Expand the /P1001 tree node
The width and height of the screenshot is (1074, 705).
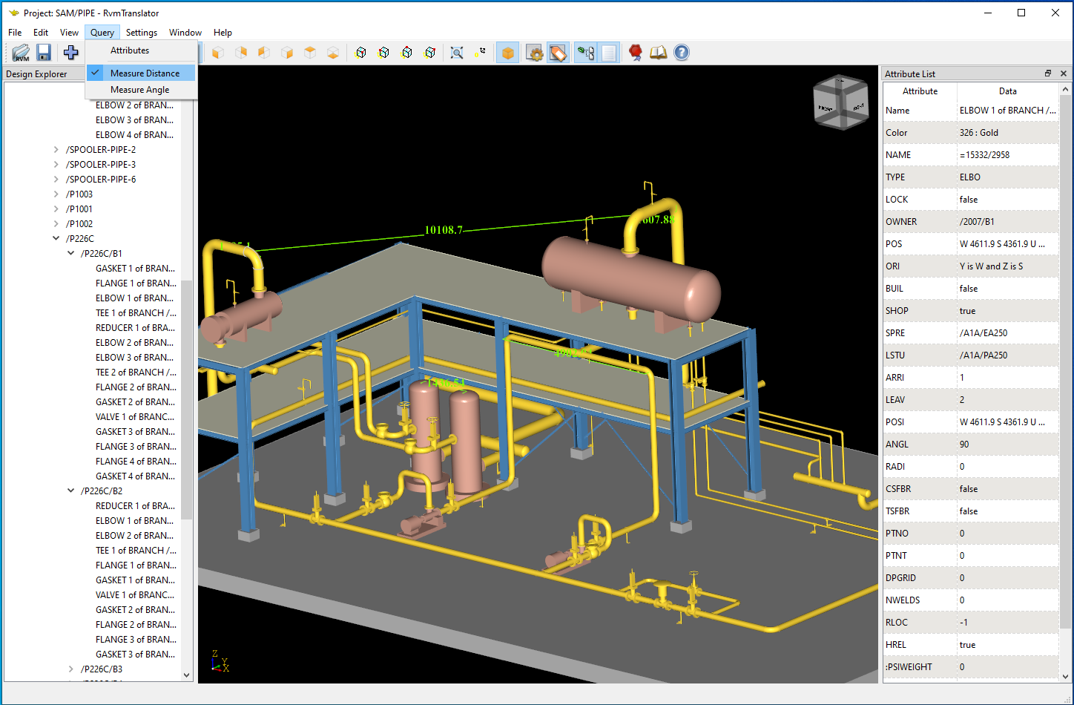(x=56, y=209)
